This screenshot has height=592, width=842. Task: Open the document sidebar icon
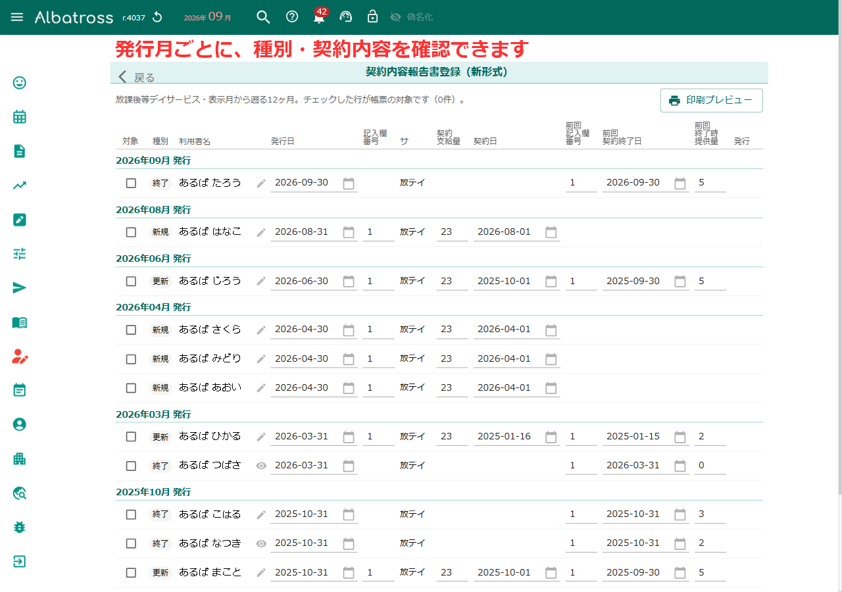[x=20, y=151]
